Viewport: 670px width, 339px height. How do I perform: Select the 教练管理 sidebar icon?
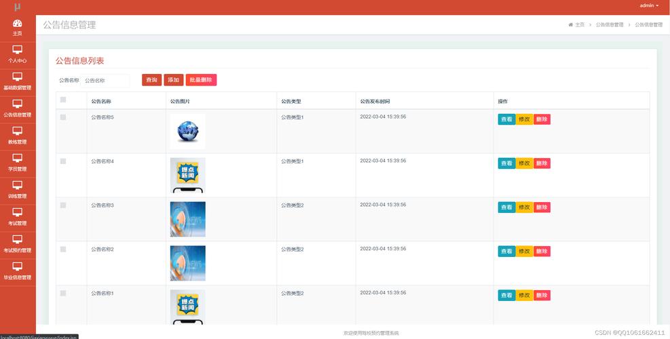[x=18, y=131]
